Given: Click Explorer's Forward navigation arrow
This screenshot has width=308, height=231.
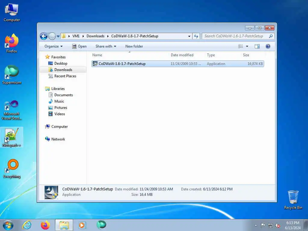Looking at the screenshot, I should coord(52,36).
